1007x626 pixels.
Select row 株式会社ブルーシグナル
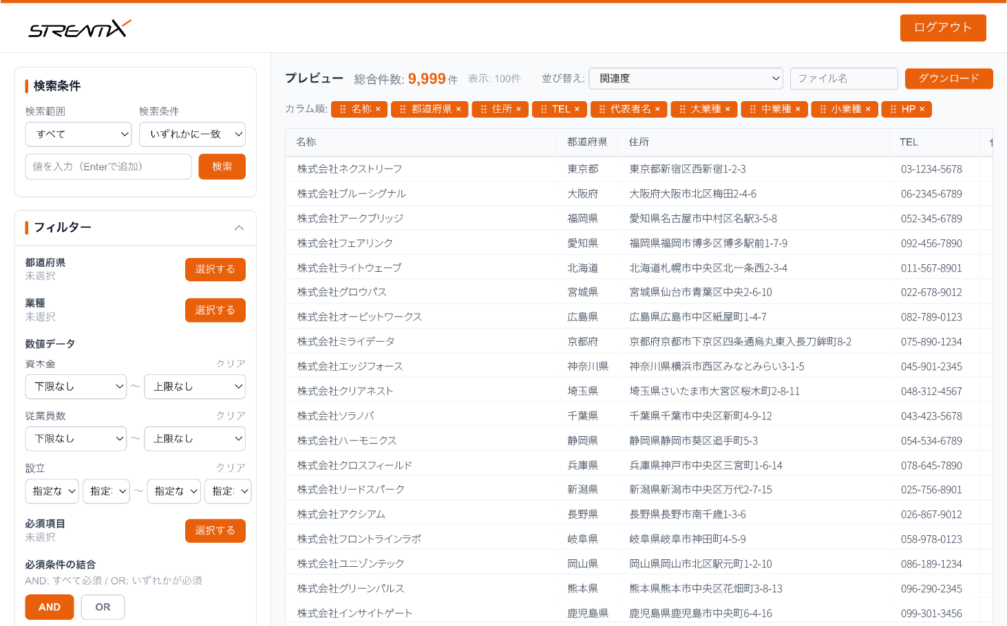(x=639, y=194)
